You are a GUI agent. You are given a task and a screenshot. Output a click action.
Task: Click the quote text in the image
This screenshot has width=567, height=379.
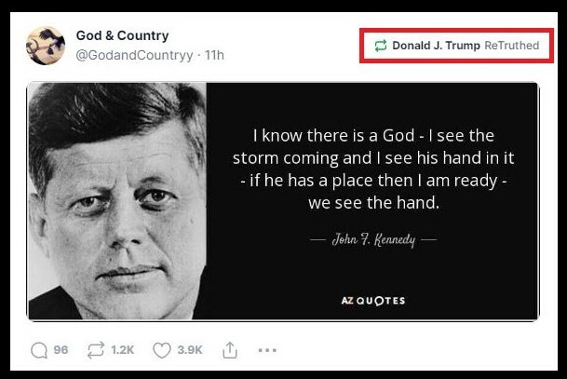[x=371, y=167]
